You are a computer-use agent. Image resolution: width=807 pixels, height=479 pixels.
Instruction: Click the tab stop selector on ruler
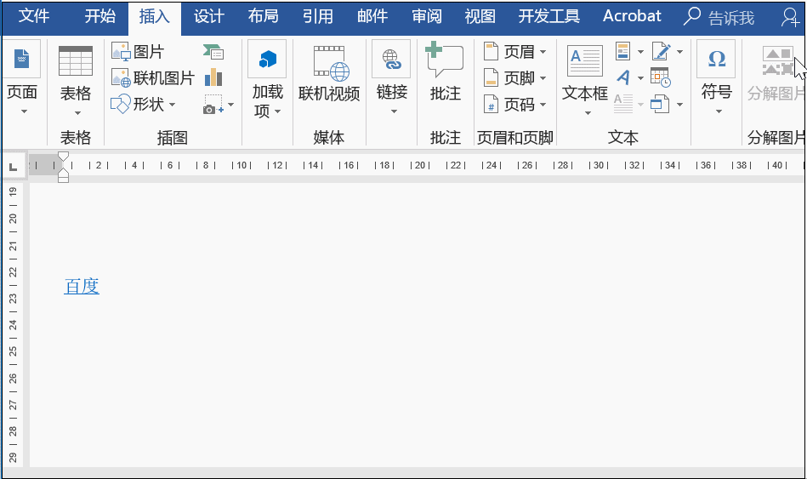pos(14,167)
